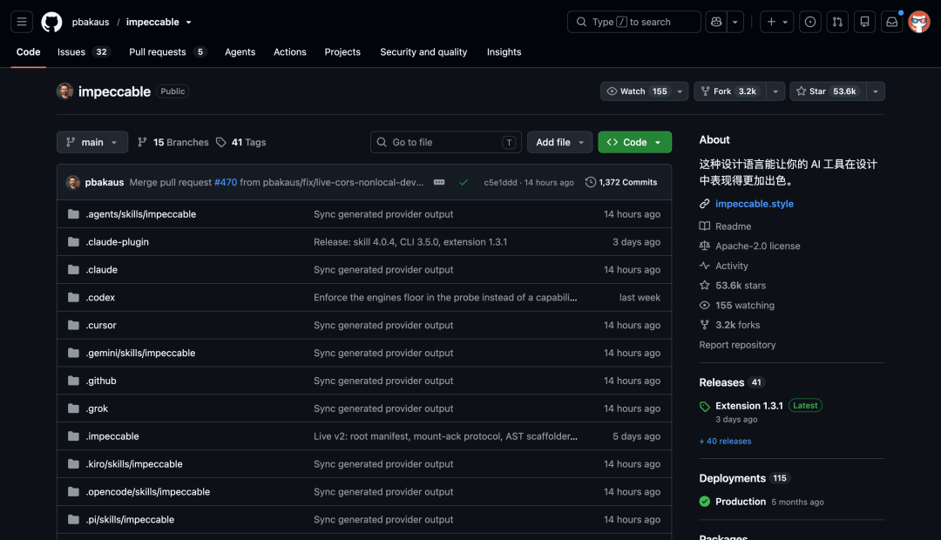Click the Apache-2.0 license scale icon
This screenshot has height=540, width=941.
click(705, 246)
